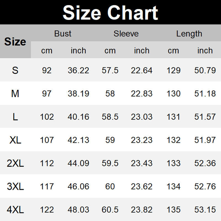Viewport: 221px width, 221px height.
Task: Select the 107 cm bust value
Action: coord(47,140)
